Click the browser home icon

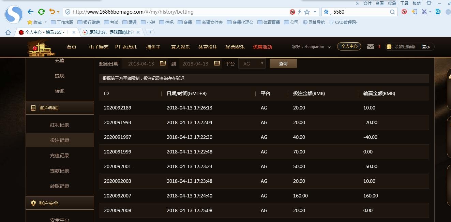point(8,32)
